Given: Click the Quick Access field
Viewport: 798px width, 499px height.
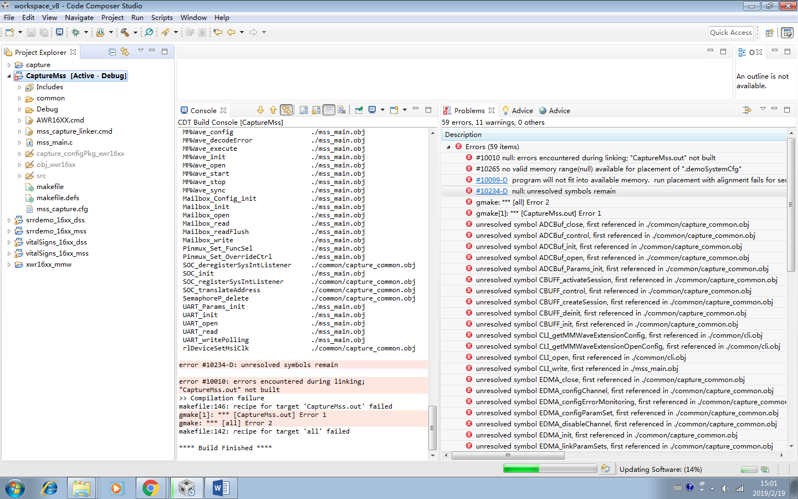Looking at the screenshot, I should point(731,33).
